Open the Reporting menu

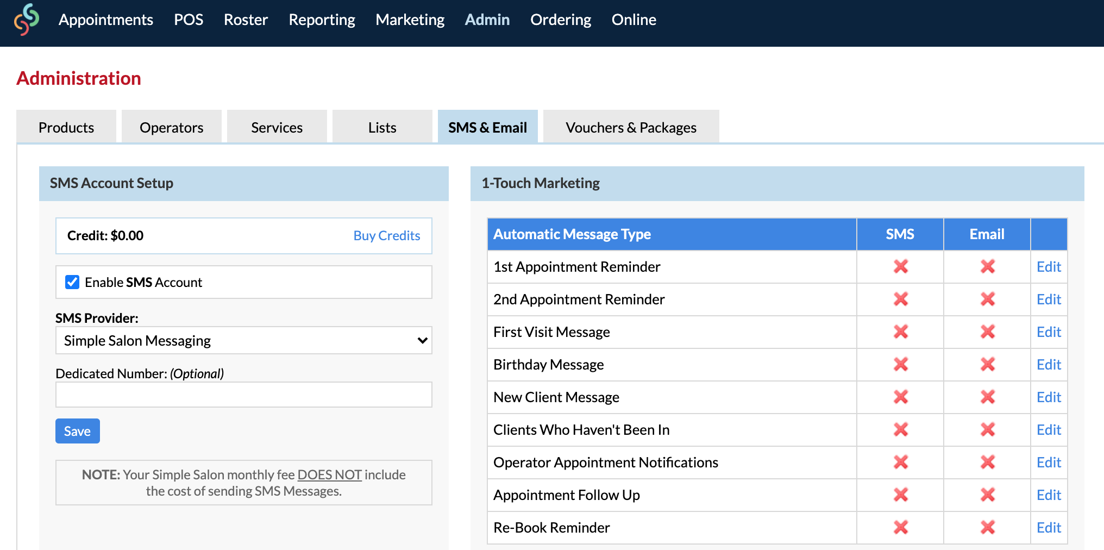click(x=322, y=20)
